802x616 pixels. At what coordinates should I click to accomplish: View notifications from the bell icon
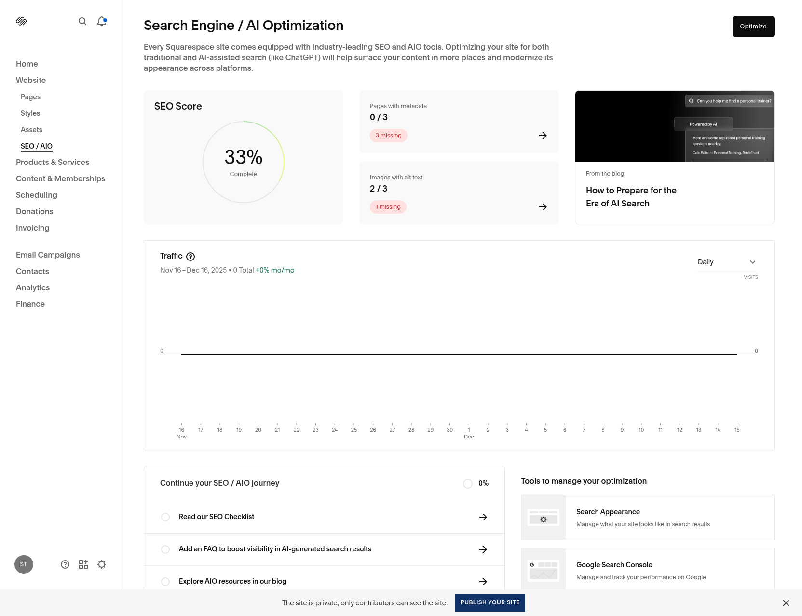pyautogui.click(x=101, y=21)
